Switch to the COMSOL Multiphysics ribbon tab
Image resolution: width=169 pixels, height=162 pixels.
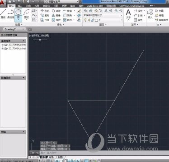tap(131, 6)
